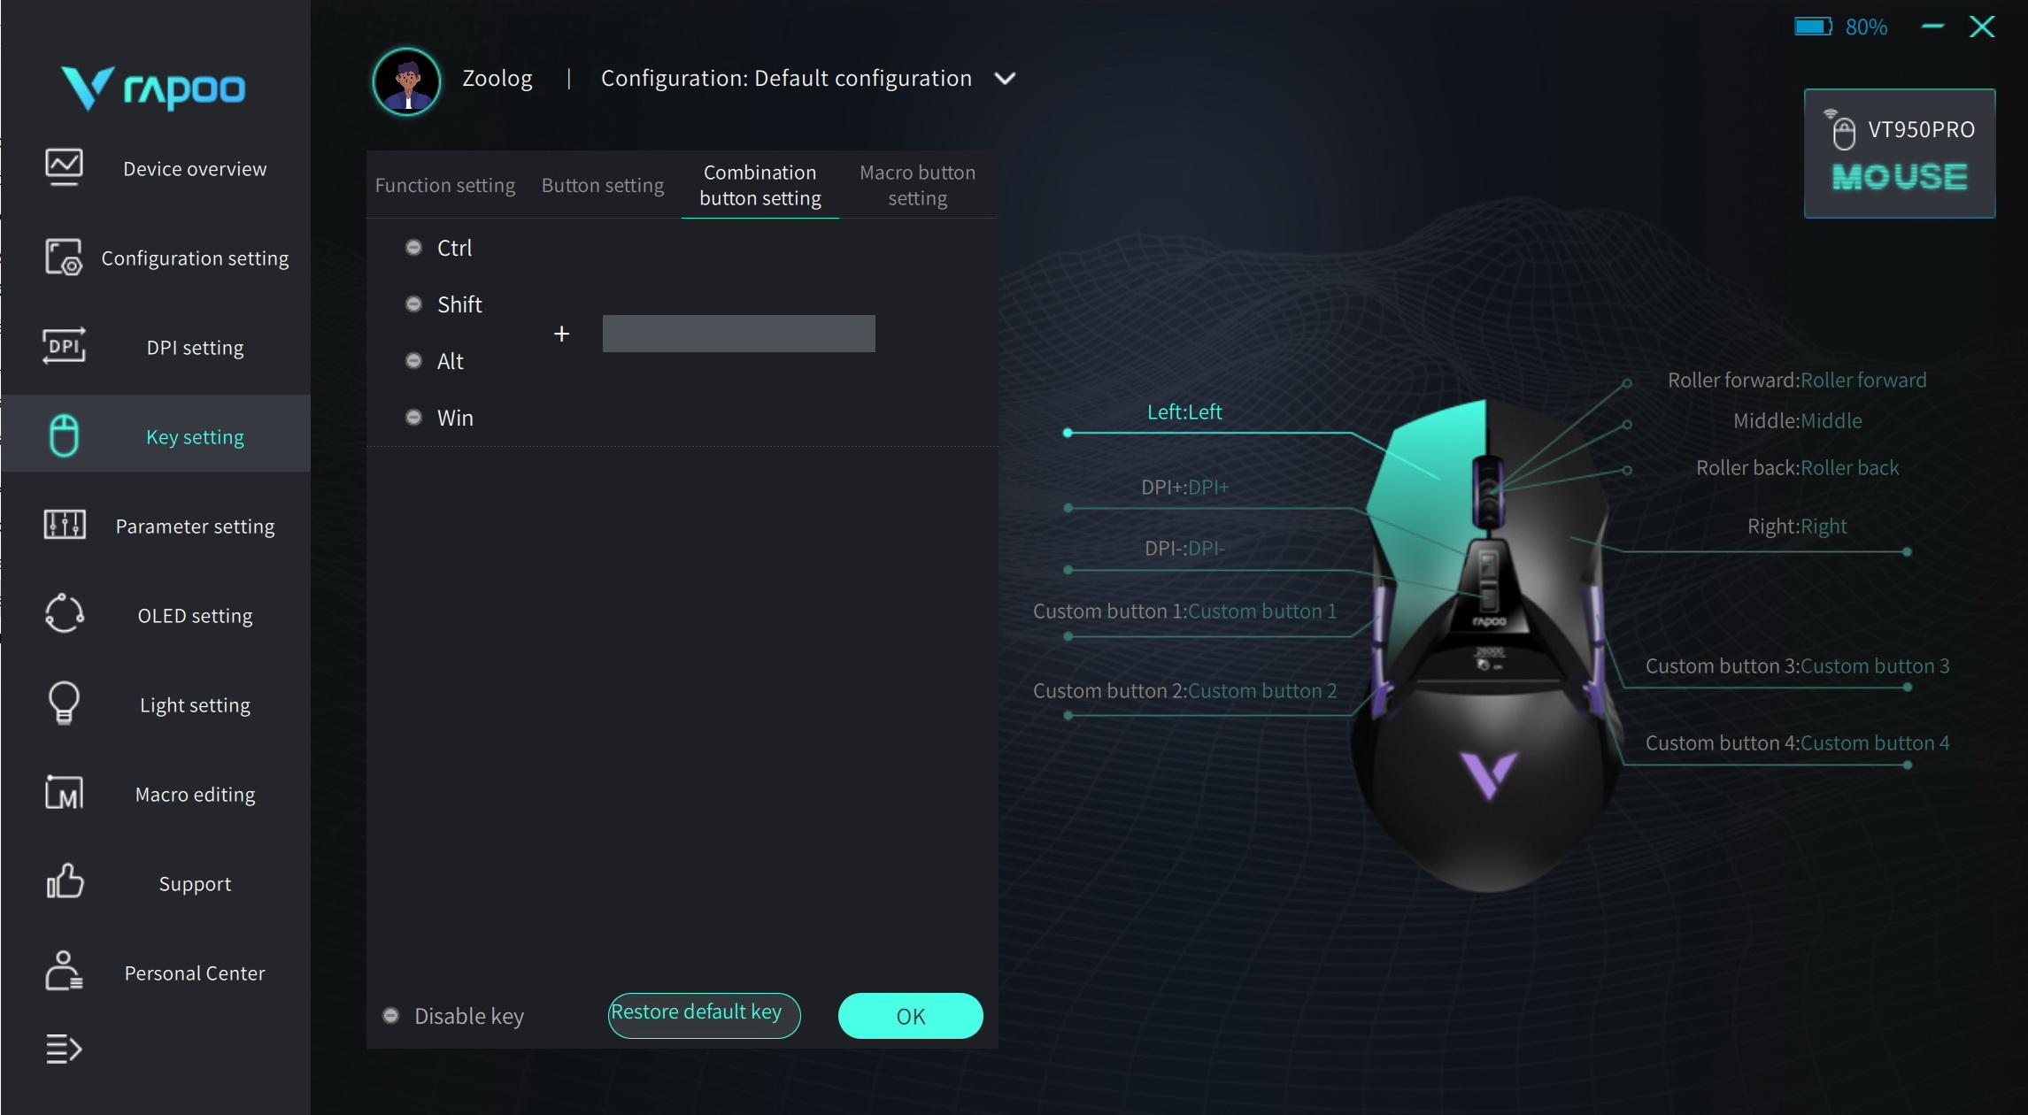Collapse sidebar with bottom menu icon
2028x1115 pixels.
pyautogui.click(x=64, y=1050)
